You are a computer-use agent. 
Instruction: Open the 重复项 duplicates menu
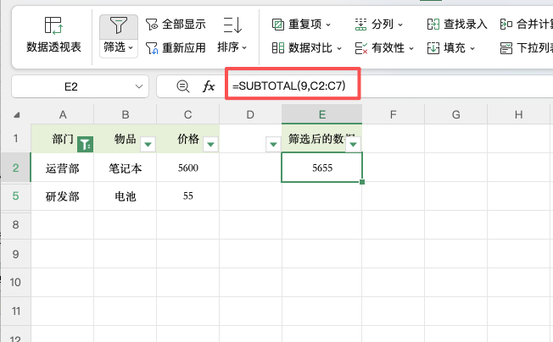[x=301, y=25]
